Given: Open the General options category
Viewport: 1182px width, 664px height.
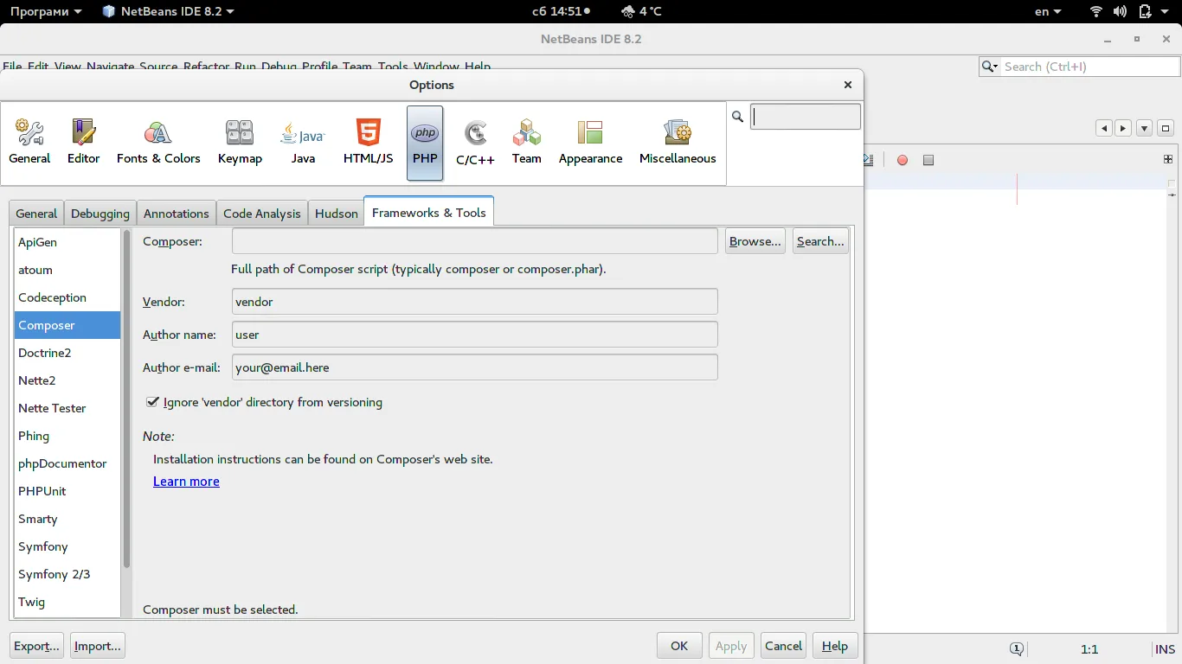Looking at the screenshot, I should (29, 143).
